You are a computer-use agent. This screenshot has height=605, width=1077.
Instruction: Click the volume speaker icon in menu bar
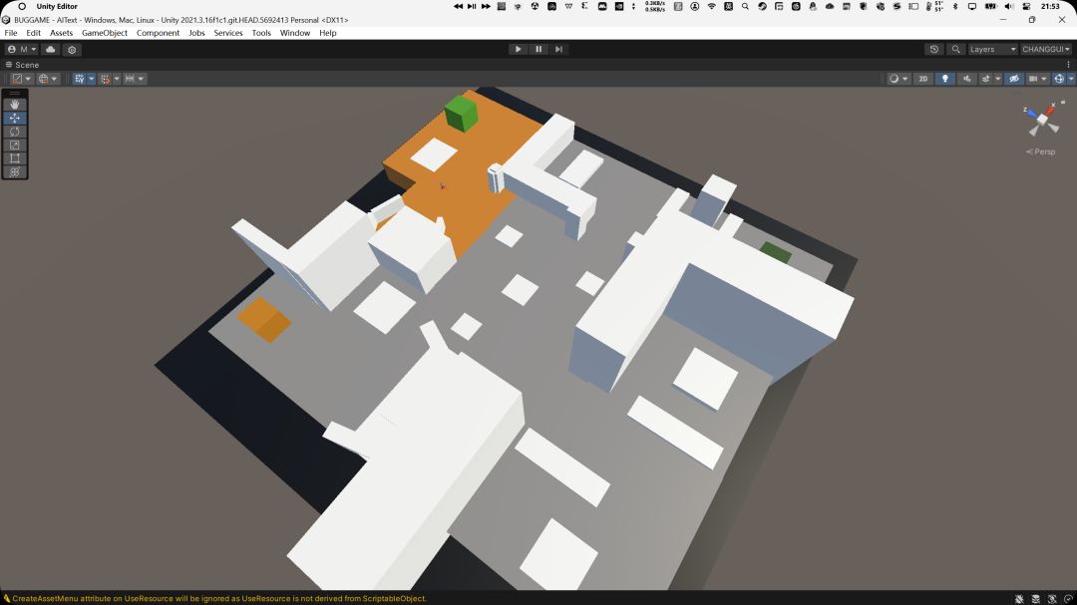coord(1008,6)
